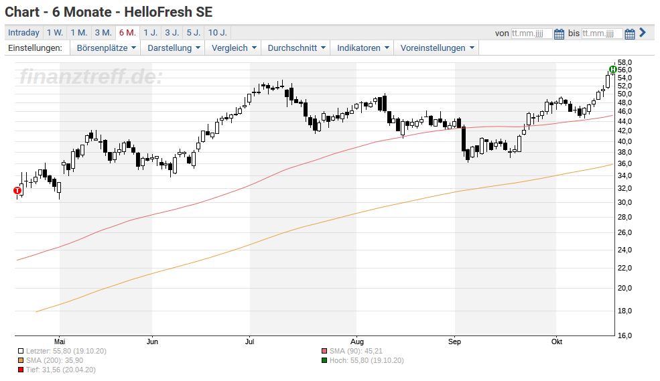Screen dimensions: 660x381
Task: Focus the 'bis' date input field
Action: click(x=602, y=33)
